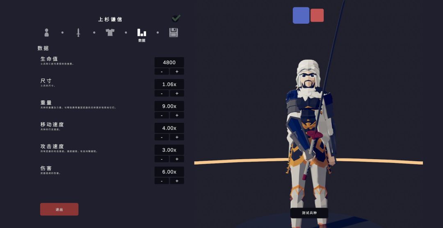Screen dimensions: 443x228
Task: Click the 4.00x movement speed value
Action: coord(169,128)
